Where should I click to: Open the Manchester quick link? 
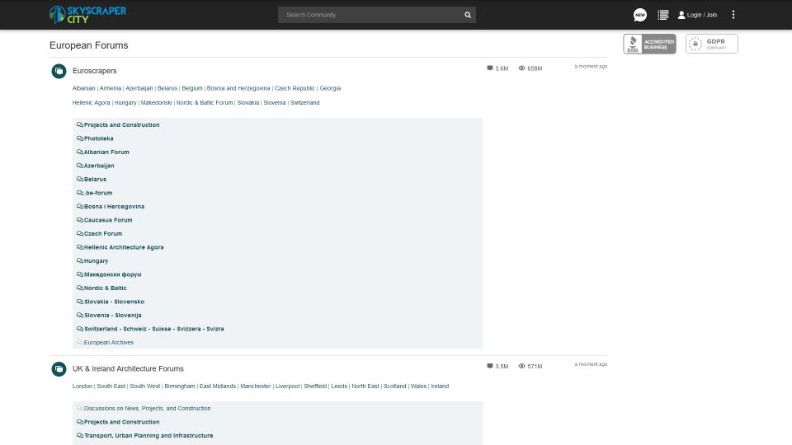tap(256, 386)
